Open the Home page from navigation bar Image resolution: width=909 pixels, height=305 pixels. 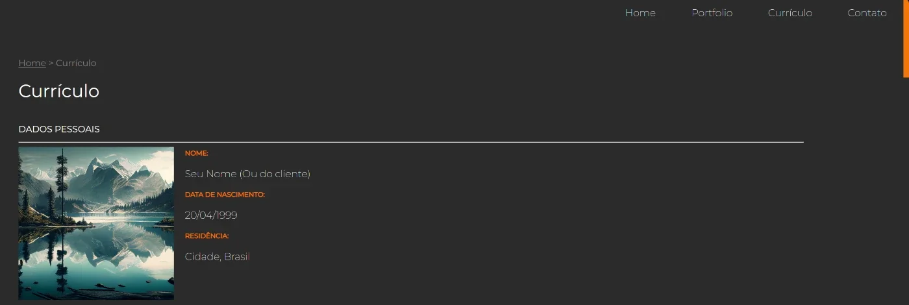640,13
